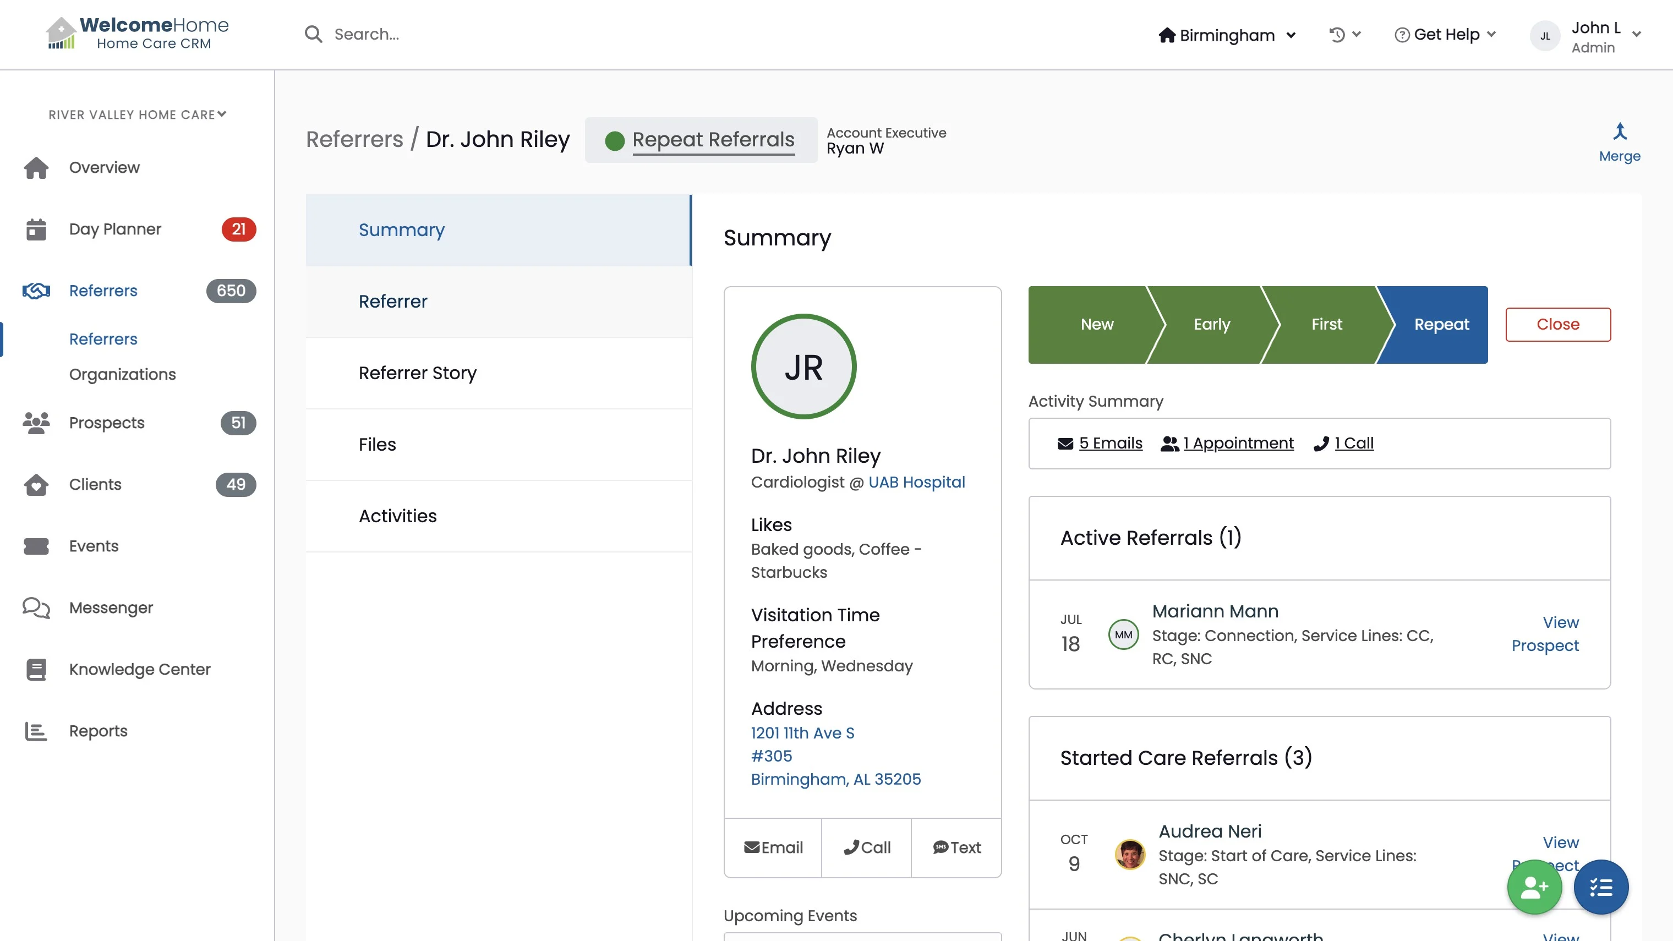Open the UAB Hospital link
Screen dimensions: 1673x941
tap(916, 482)
